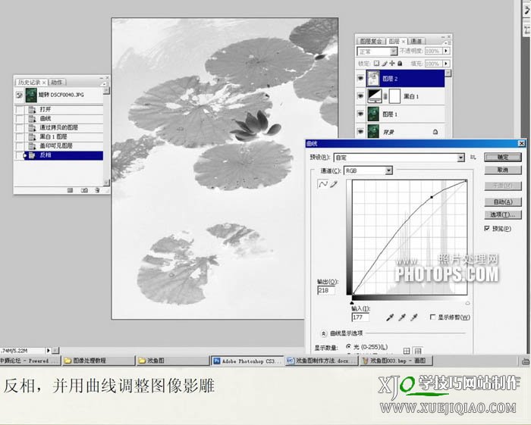Click 自动(A) auto button
Image resolution: width=531 pixels, height=425 pixels.
click(x=503, y=202)
